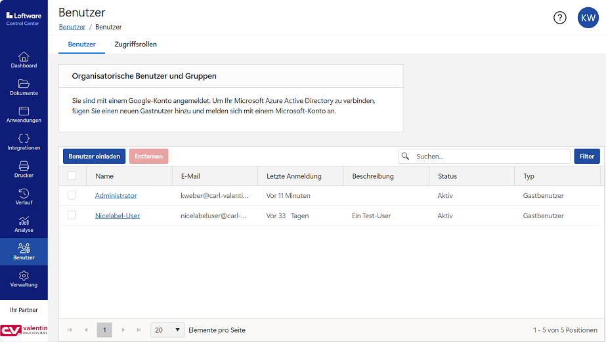Open the Administrator user link
The width and height of the screenshot is (606, 342).
[x=116, y=196]
